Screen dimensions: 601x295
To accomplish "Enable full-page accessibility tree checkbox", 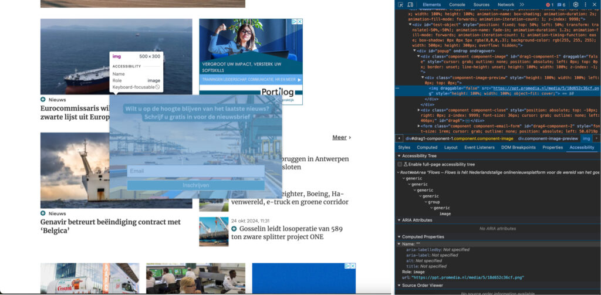I will point(400,164).
